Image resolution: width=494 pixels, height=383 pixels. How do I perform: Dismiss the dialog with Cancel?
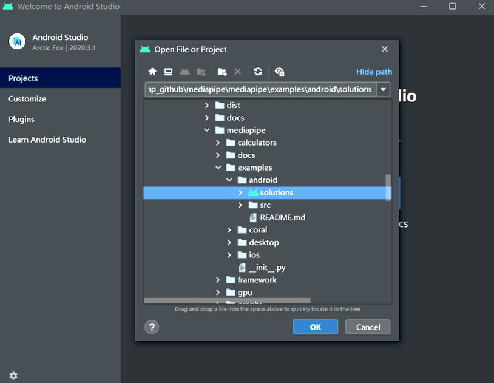tap(367, 327)
